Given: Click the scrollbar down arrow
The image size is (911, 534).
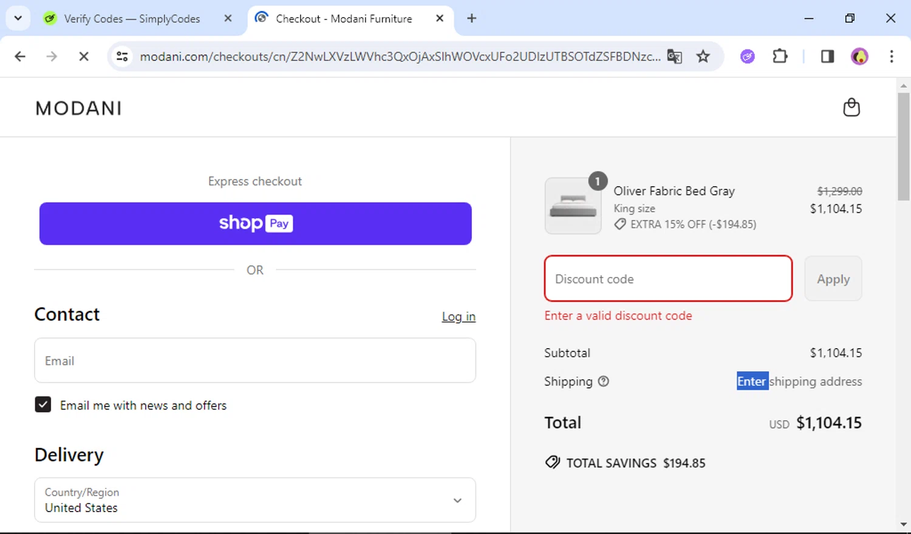Looking at the screenshot, I should pyautogui.click(x=904, y=524).
